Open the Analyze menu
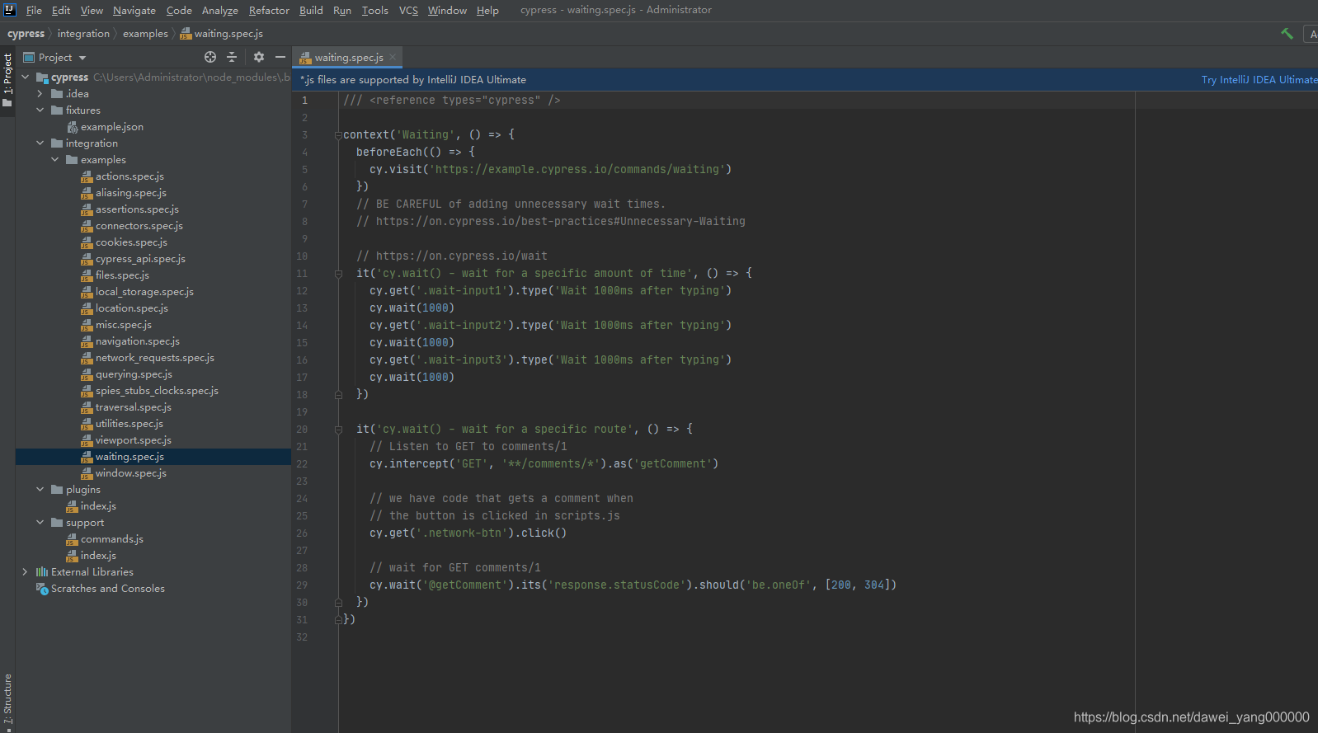 [x=220, y=10]
